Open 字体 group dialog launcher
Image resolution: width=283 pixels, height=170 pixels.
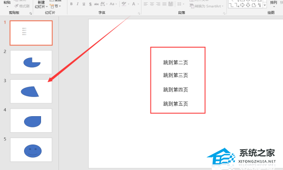point(139,13)
